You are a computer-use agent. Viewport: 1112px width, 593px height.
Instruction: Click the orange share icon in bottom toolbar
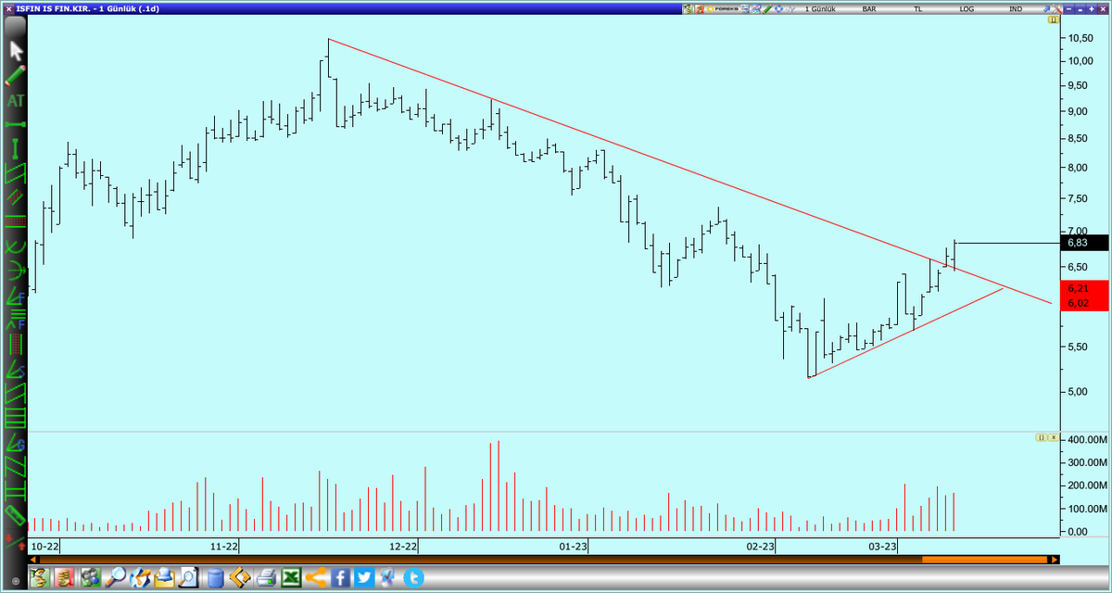[315, 579]
